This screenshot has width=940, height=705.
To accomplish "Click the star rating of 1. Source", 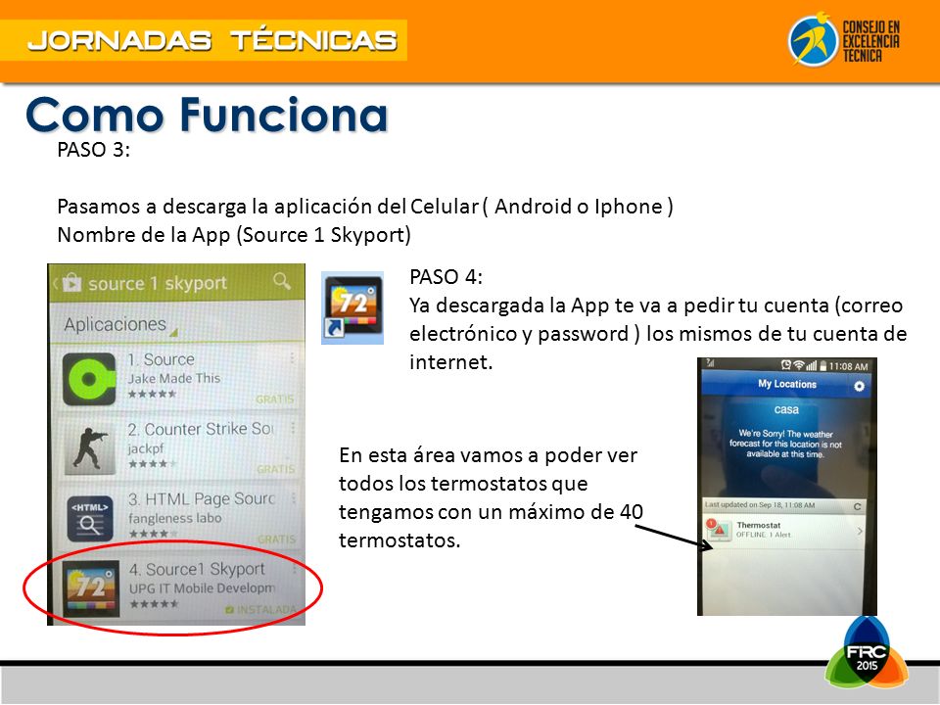I will [153, 394].
